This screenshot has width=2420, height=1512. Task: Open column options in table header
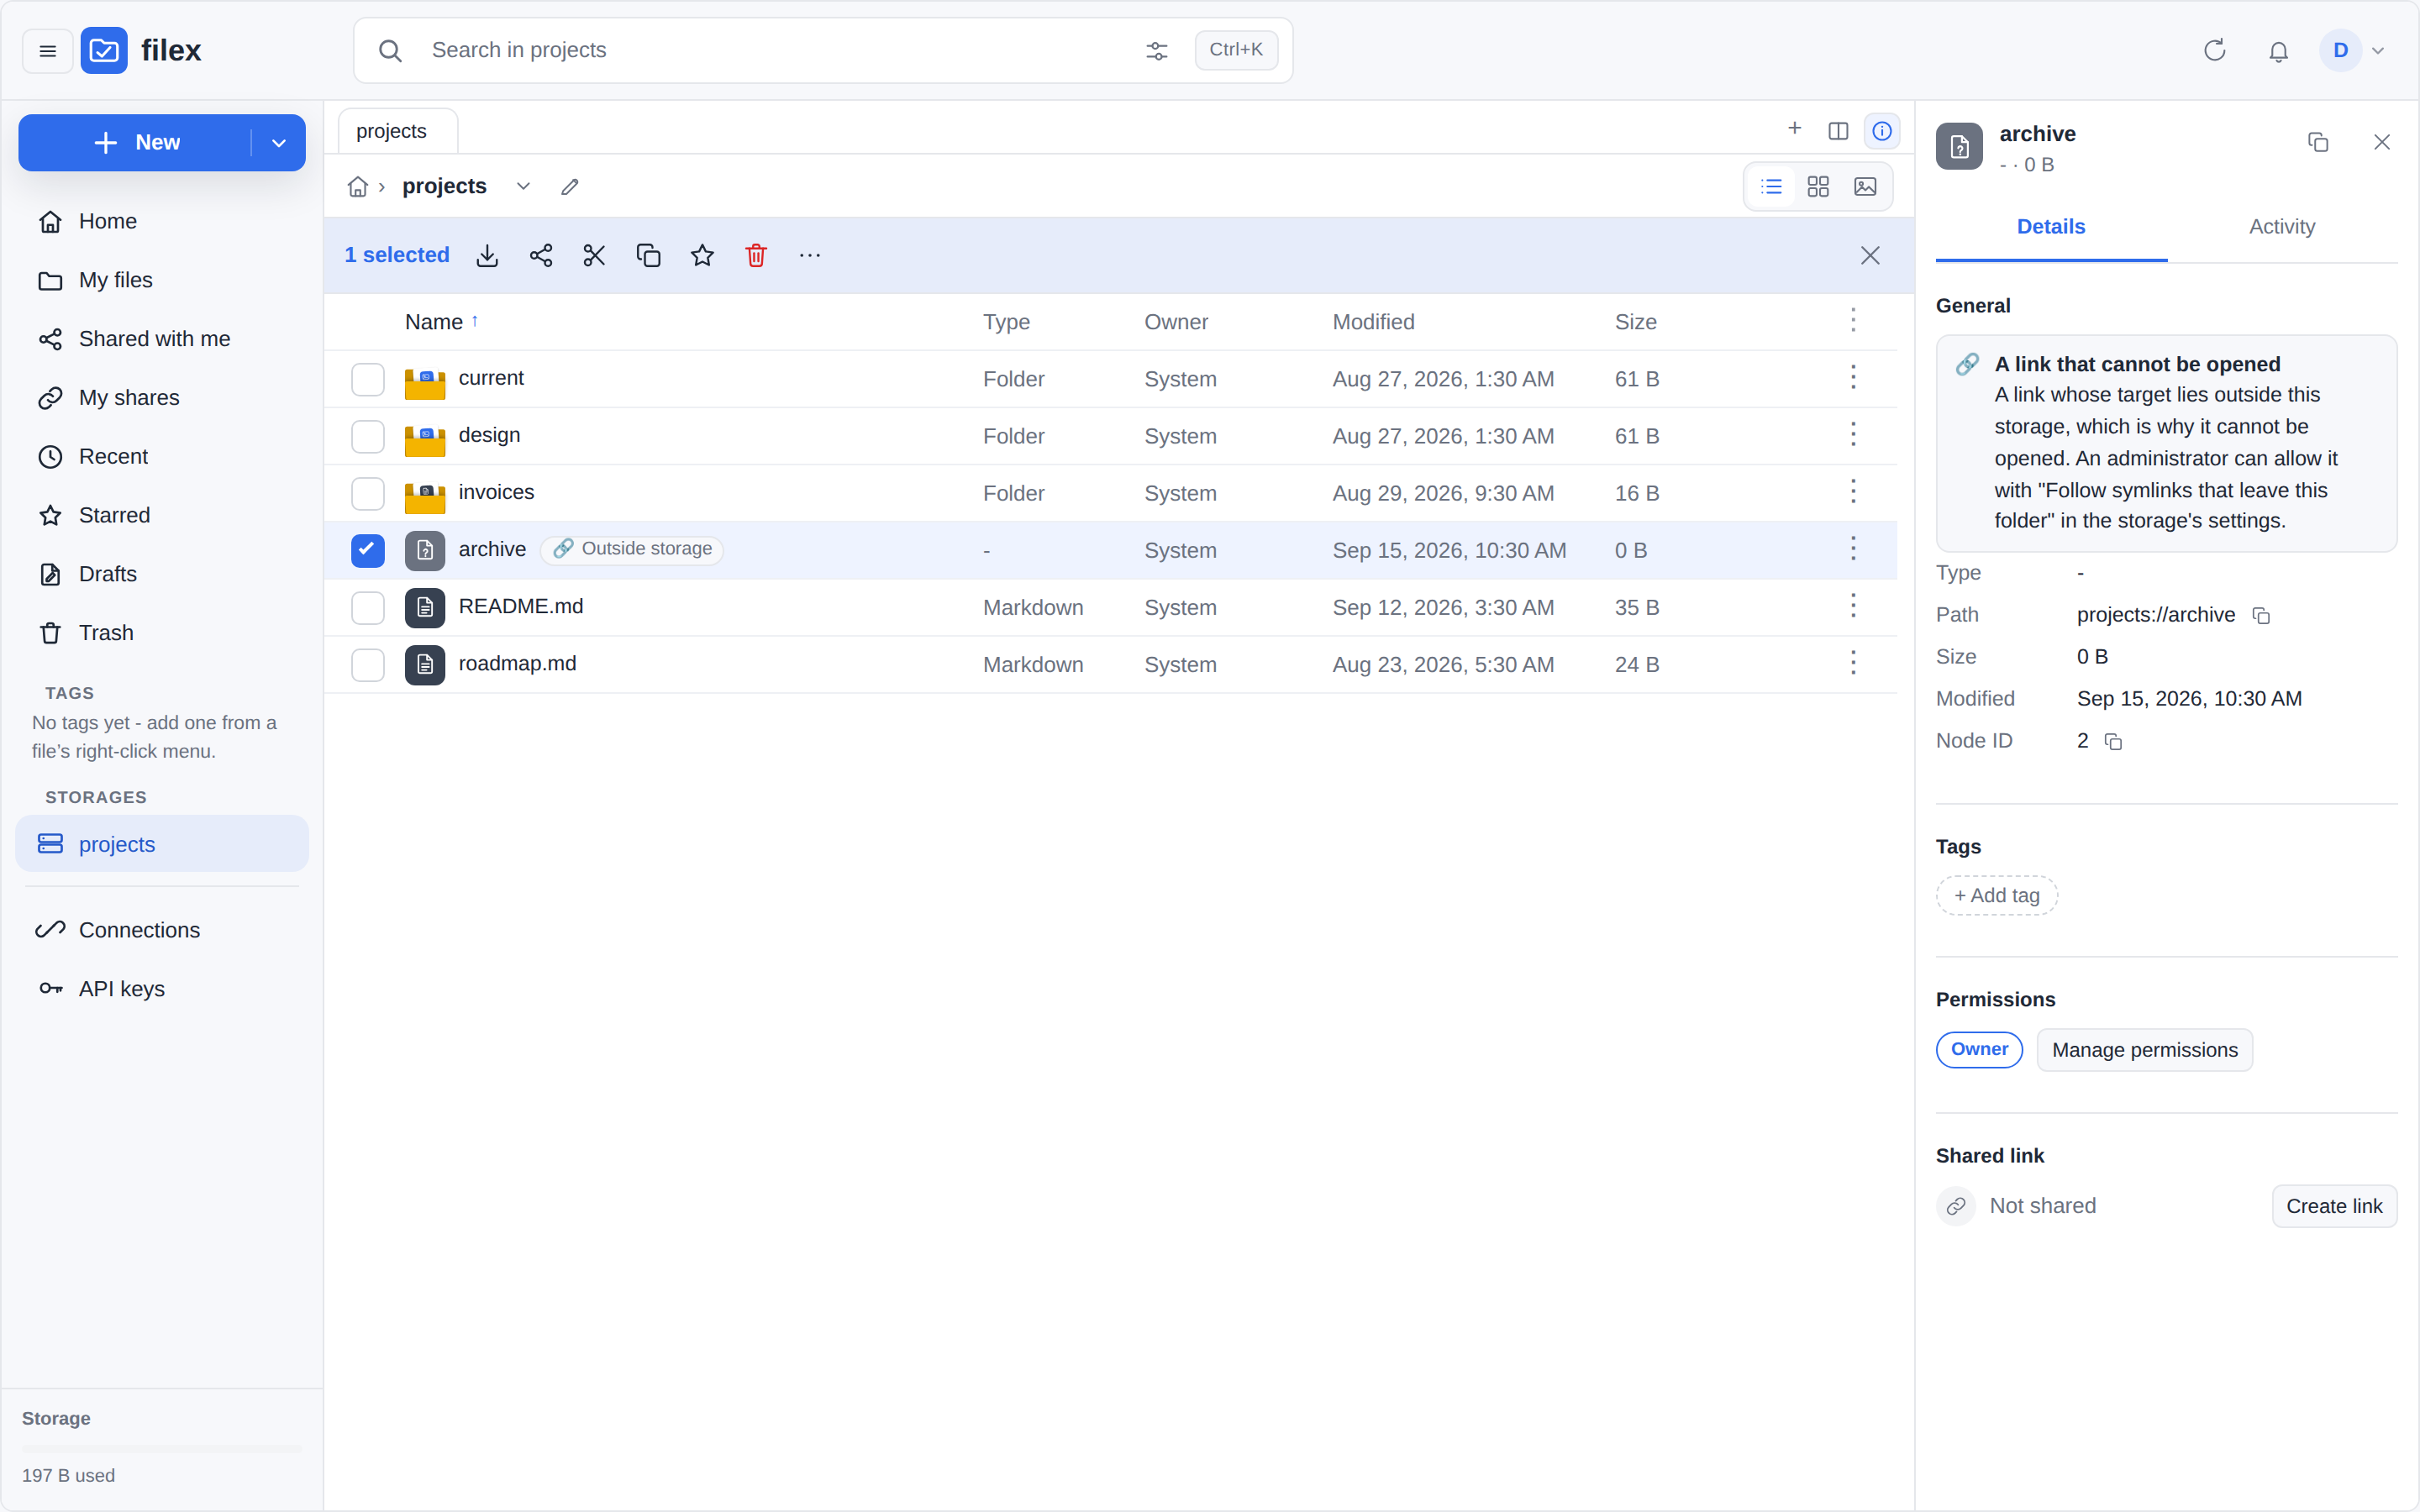click(x=1853, y=320)
